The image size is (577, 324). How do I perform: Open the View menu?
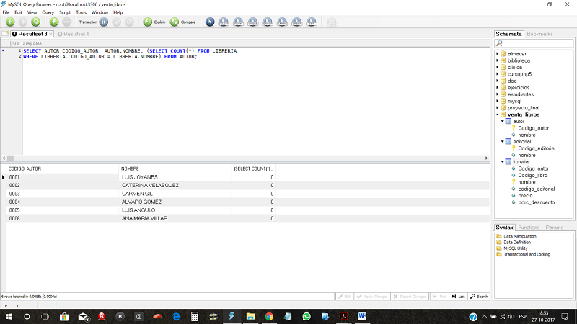32,12
